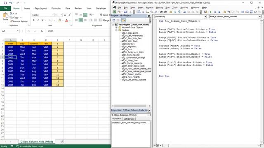Save the VBA project with the floppy disk icon

coord(125,12)
